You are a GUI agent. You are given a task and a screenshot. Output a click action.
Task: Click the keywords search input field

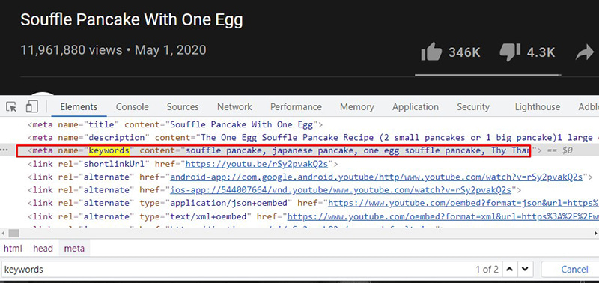237,270
